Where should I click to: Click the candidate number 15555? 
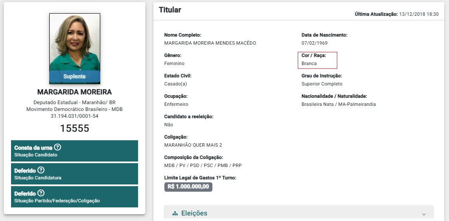tap(74, 128)
